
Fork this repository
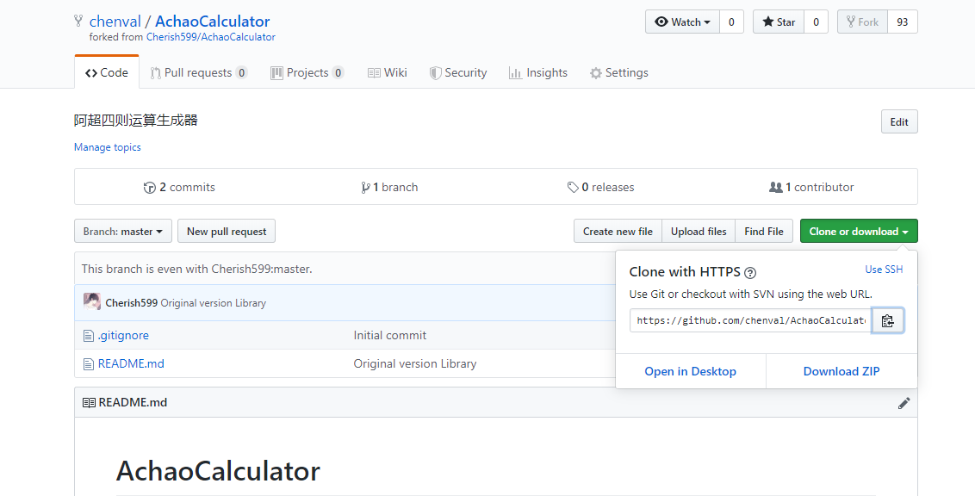click(862, 22)
